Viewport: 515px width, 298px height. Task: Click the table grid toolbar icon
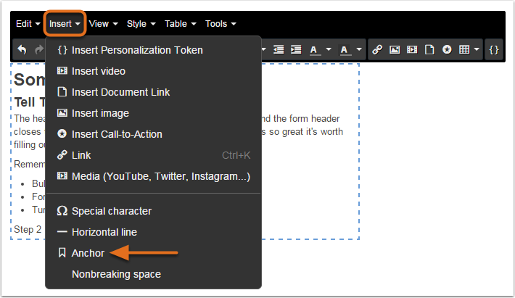coord(464,50)
